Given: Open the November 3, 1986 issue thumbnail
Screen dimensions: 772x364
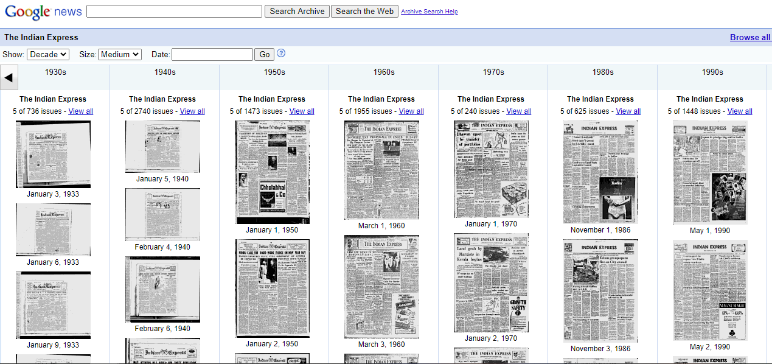Looking at the screenshot, I should click(x=600, y=291).
